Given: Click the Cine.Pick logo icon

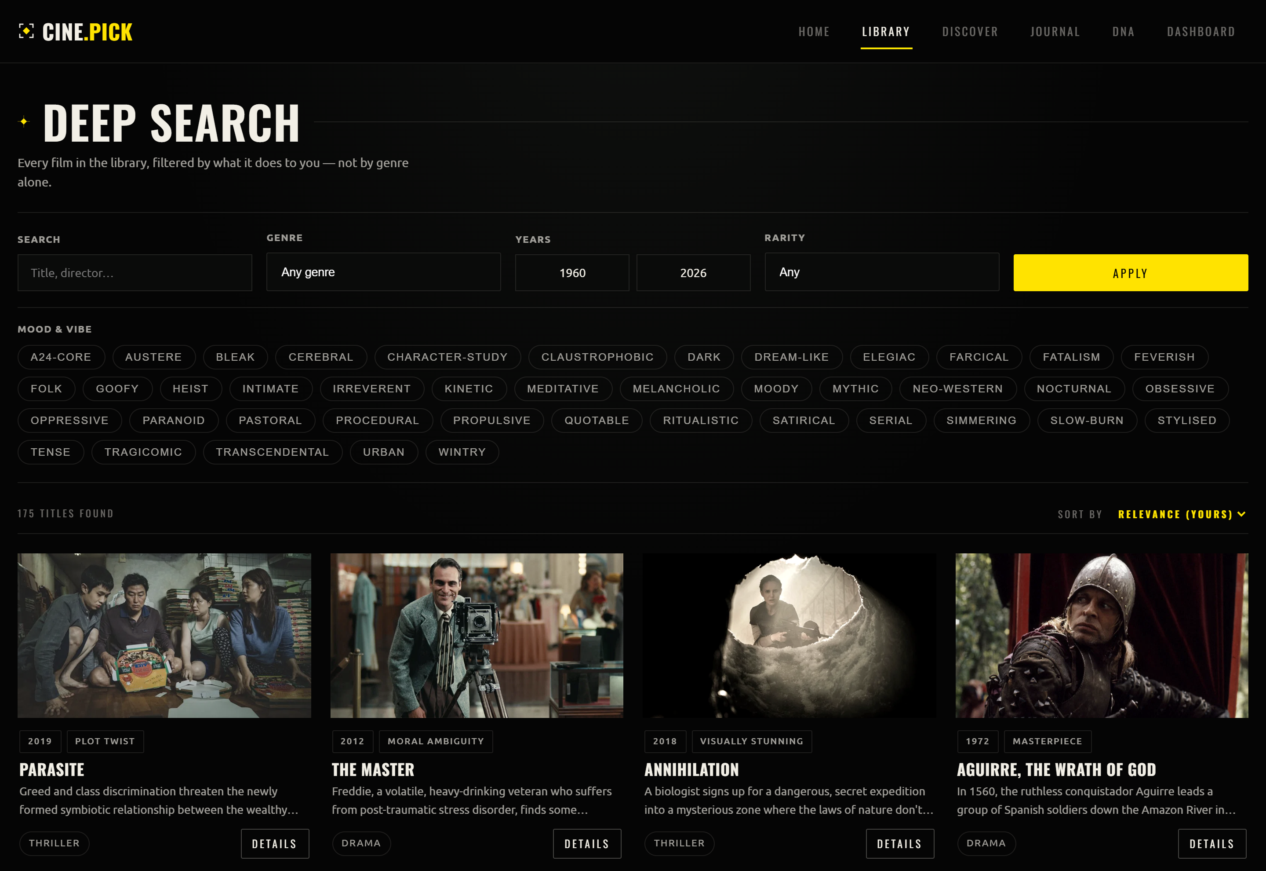Looking at the screenshot, I should (x=25, y=31).
